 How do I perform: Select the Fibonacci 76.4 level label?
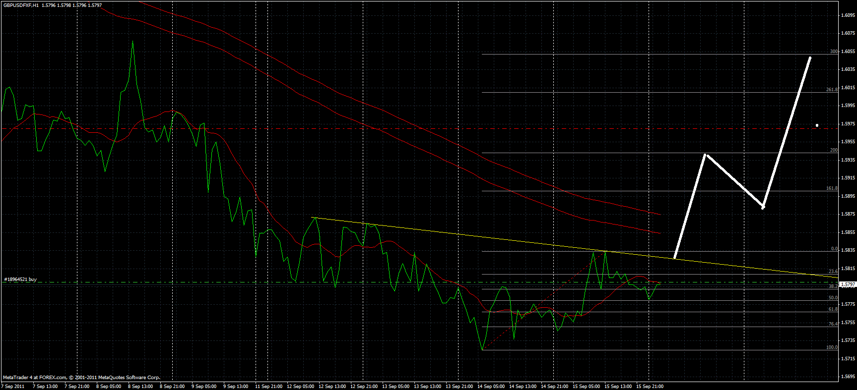[833, 324]
